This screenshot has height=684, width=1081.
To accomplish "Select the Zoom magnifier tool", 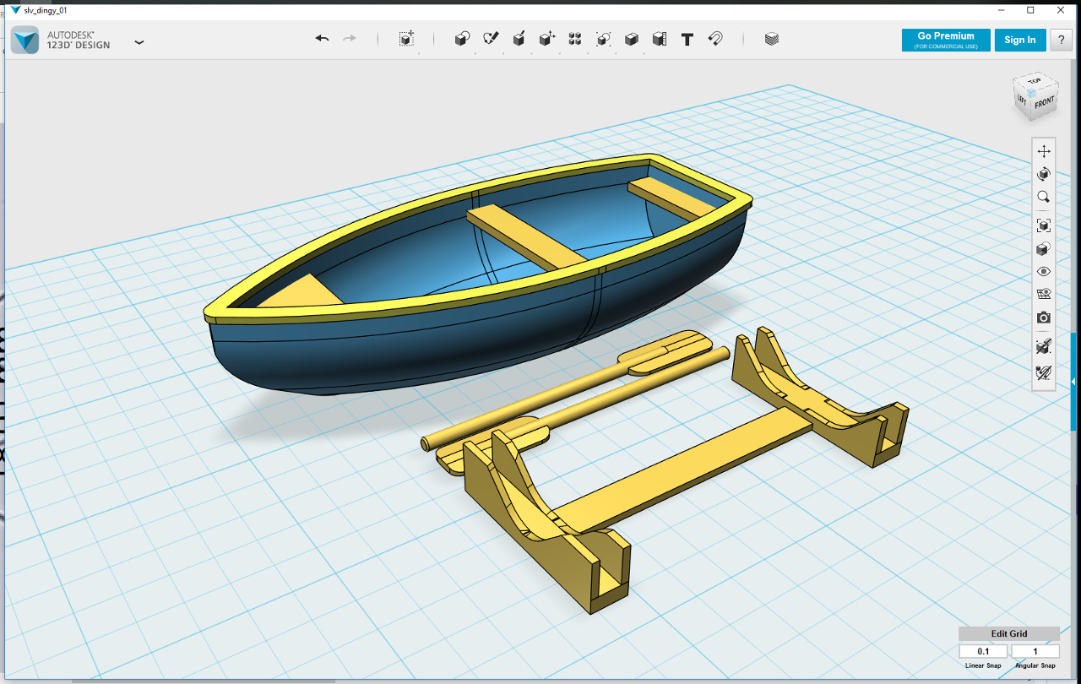I will [1044, 197].
